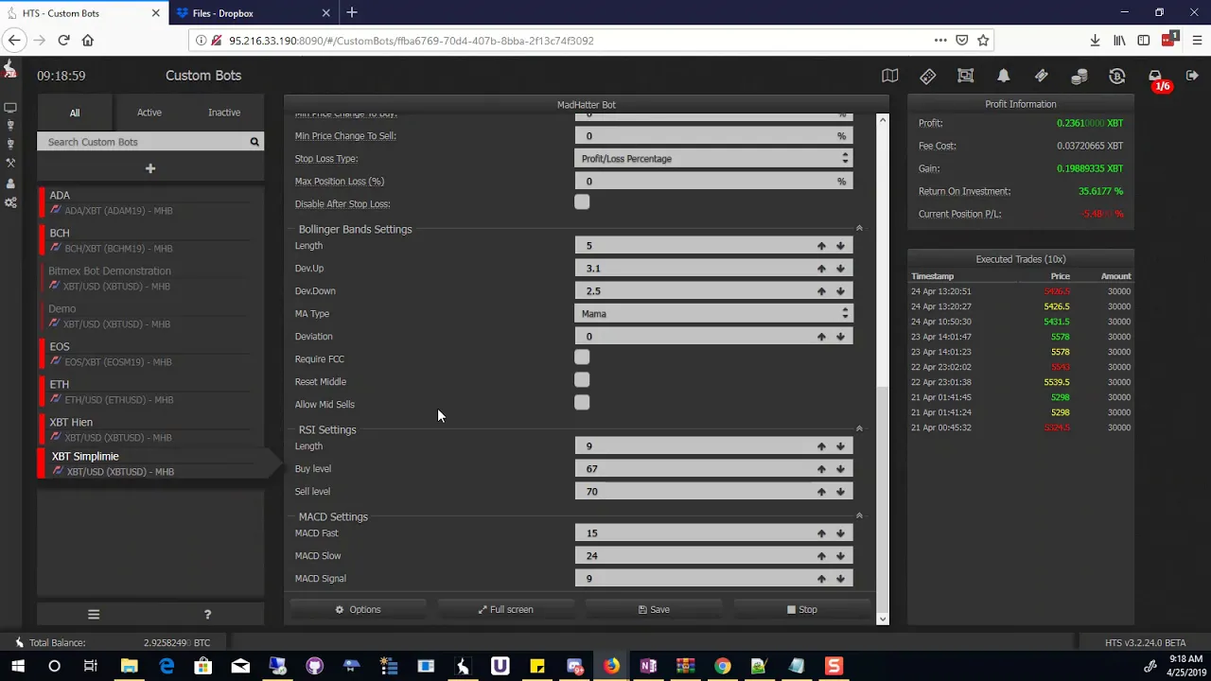Select the Bitmex Bot Demonstration entry

click(x=151, y=278)
